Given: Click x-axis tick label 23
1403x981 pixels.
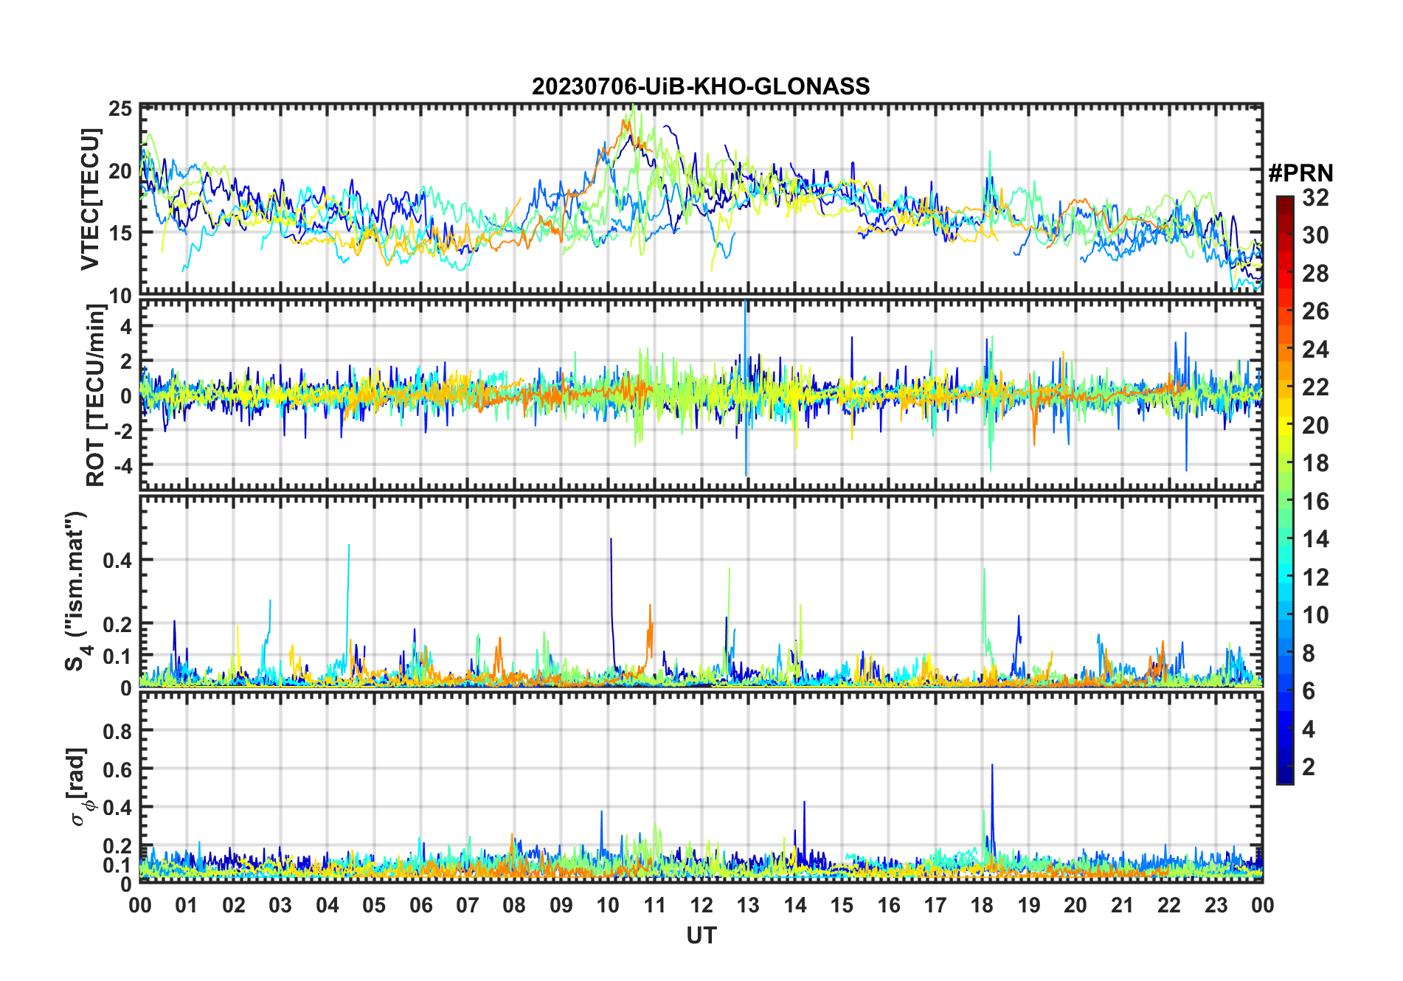Looking at the screenshot, I should pos(1216,905).
